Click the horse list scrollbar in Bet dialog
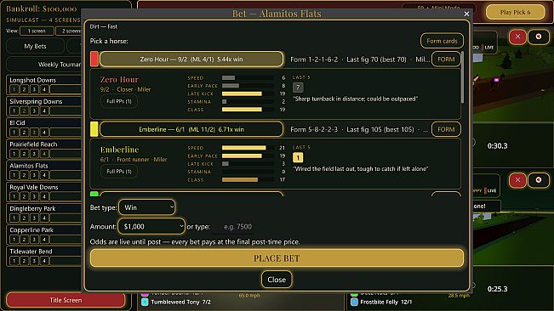Viewport: 554px width, 311px height. [x=462, y=77]
